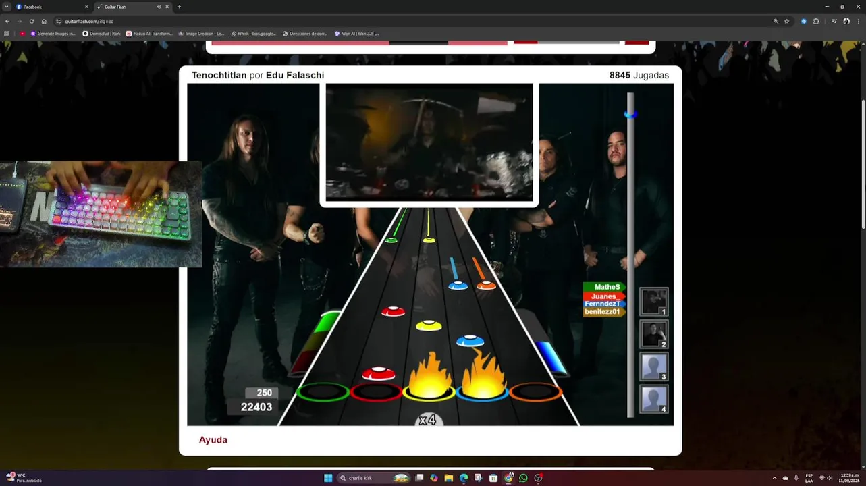Open the Domisalud | Rork bookmark
Image resolution: width=866 pixels, height=486 pixels.
[101, 34]
